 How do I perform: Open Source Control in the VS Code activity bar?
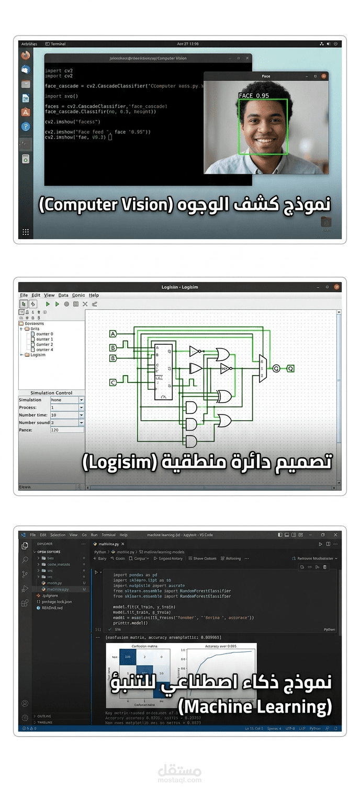click(25, 574)
